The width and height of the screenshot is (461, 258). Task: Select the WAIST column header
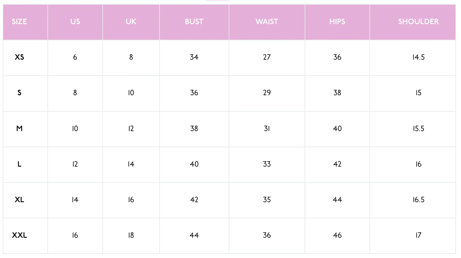[x=267, y=21]
